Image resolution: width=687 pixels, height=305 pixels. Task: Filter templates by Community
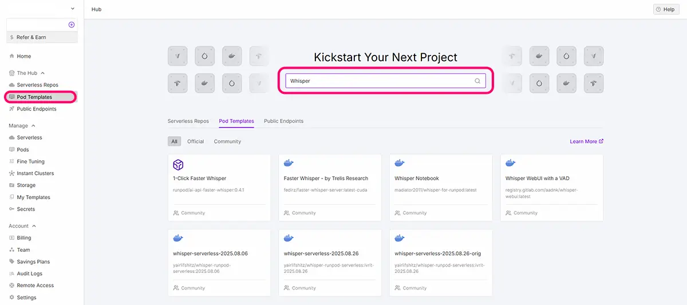[x=227, y=141]
